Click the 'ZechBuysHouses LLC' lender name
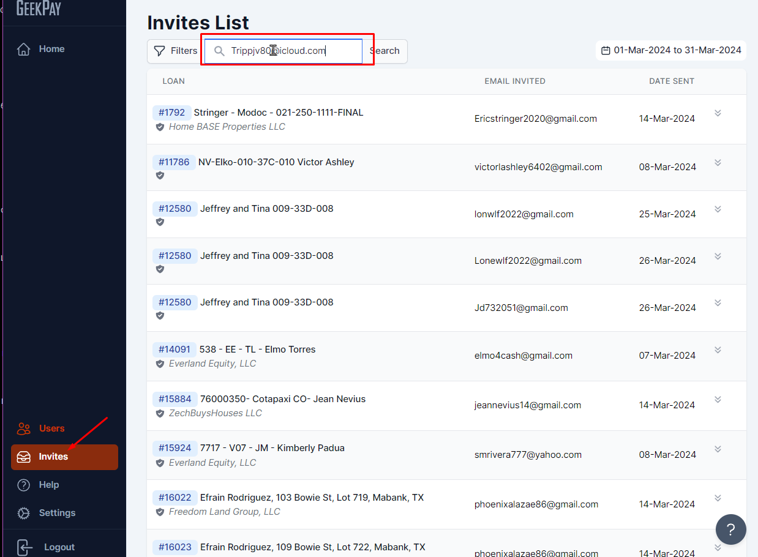Screen dimensions: 758x557 click(x=216, y=413)
